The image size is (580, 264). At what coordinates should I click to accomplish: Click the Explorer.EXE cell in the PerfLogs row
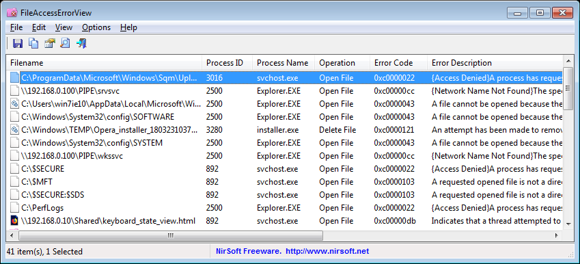coord(279,208)
